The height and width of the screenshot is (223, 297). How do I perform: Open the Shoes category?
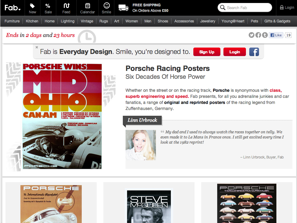(163, 21)
